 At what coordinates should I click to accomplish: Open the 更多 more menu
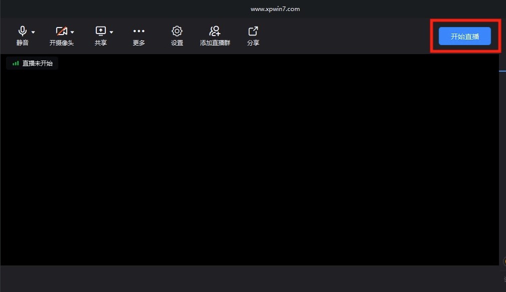pos(139,36)
